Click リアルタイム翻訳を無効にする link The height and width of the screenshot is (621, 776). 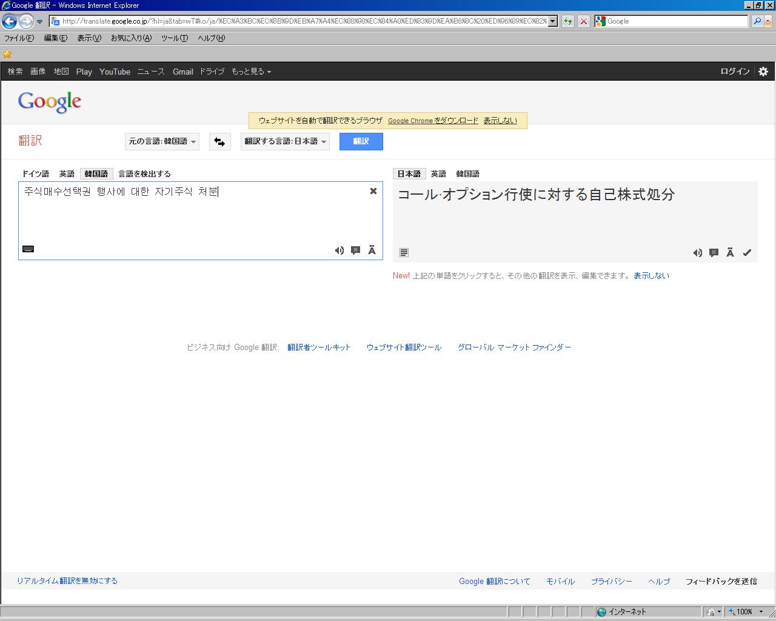67,581
